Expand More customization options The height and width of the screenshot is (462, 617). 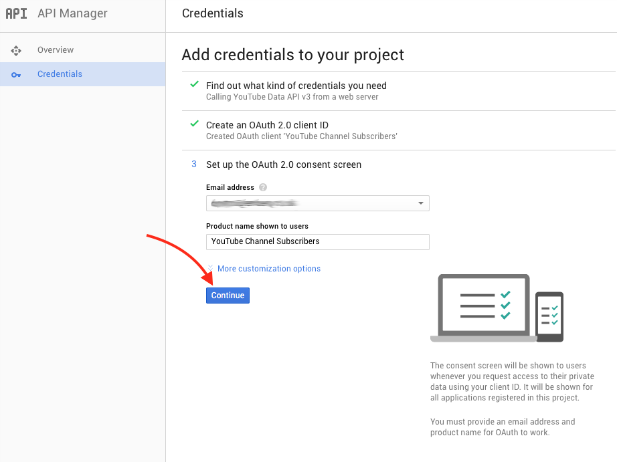[269, 269]
